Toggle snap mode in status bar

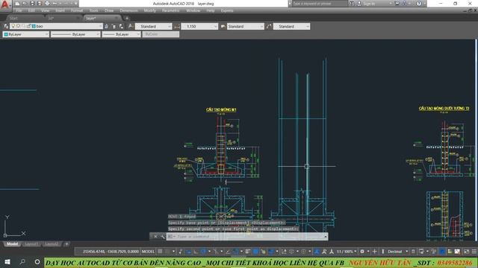tap(167, 252)
